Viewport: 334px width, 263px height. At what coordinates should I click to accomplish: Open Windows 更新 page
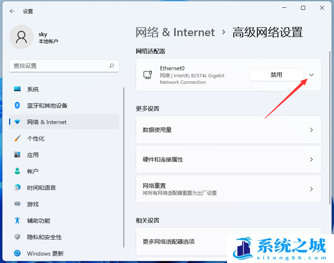coord(45,254)
